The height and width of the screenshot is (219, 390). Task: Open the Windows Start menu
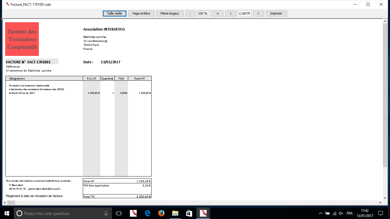(7, 213)
